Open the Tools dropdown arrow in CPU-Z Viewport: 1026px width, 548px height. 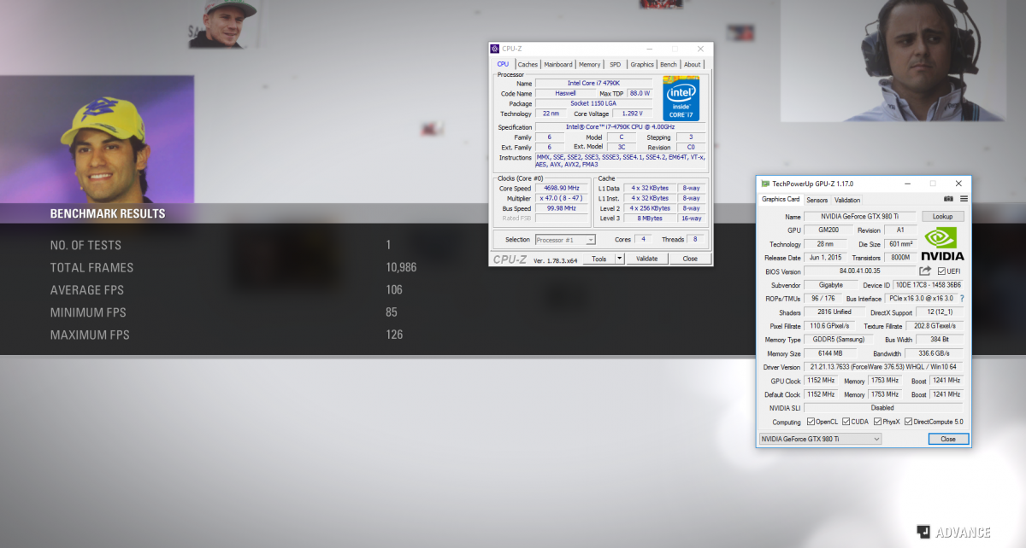(x=618, y=259)
